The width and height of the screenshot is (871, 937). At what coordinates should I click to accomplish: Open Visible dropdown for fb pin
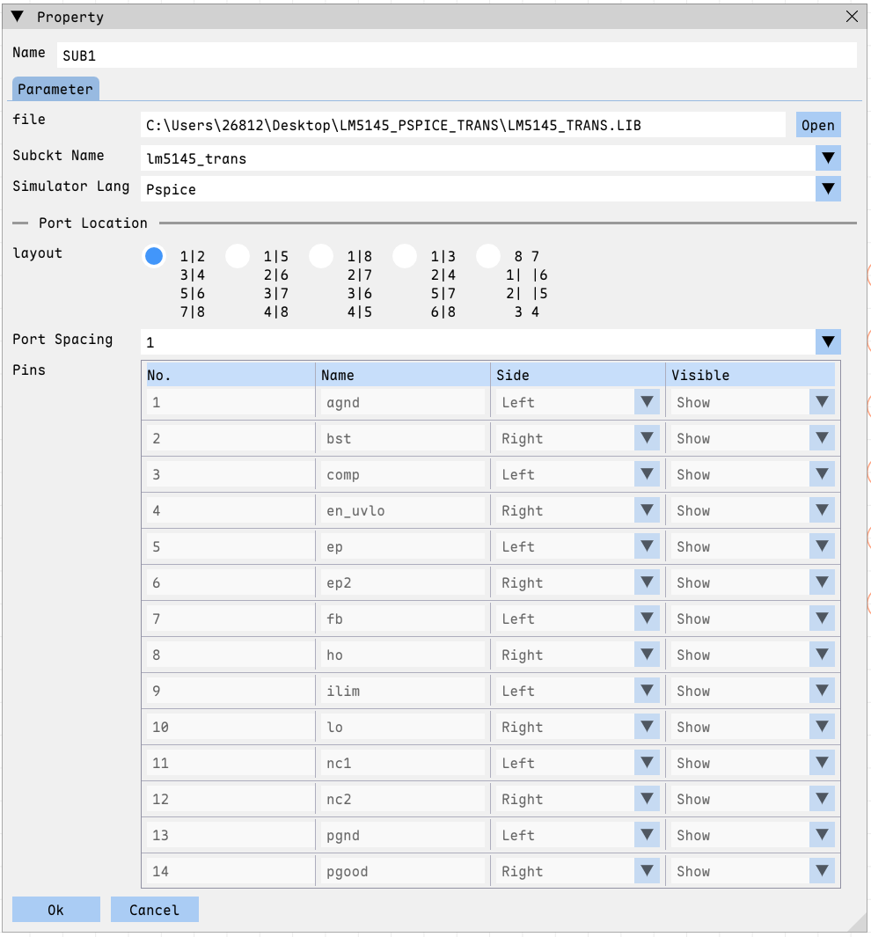[x=822, y=619]
